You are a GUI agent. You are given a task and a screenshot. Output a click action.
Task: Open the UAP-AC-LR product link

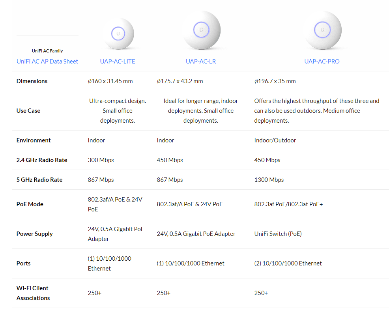pyautogui.click(x=201, y=62)
